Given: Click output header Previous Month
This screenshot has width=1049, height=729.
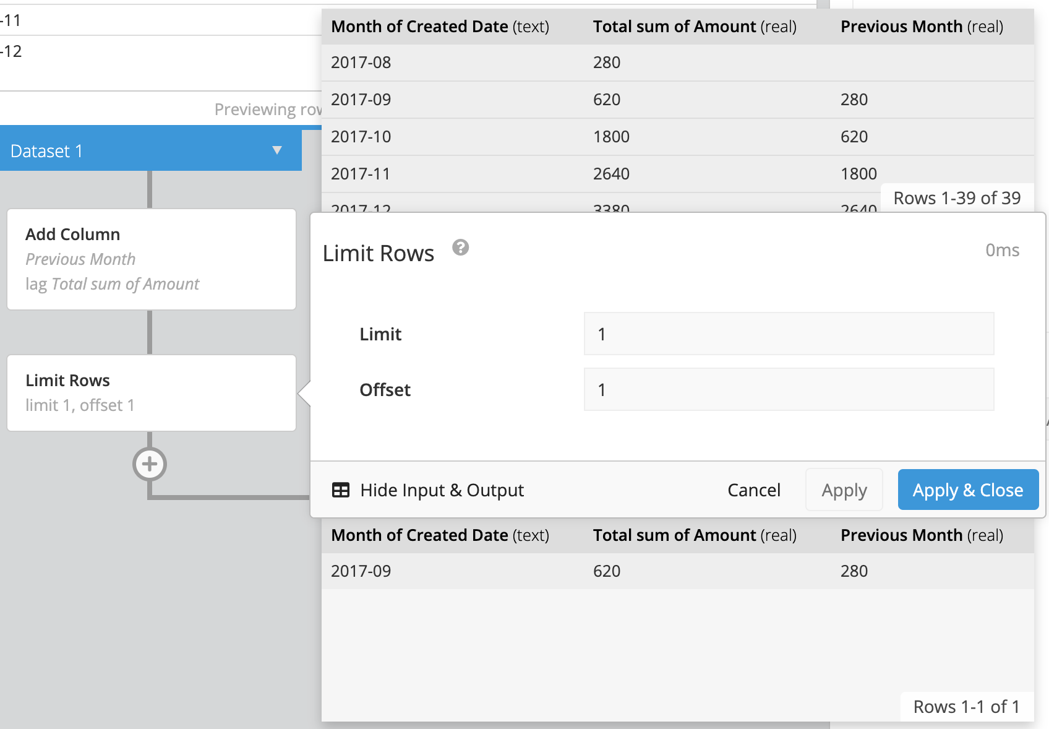Looking at the screenshot, I should click(922, 535).
